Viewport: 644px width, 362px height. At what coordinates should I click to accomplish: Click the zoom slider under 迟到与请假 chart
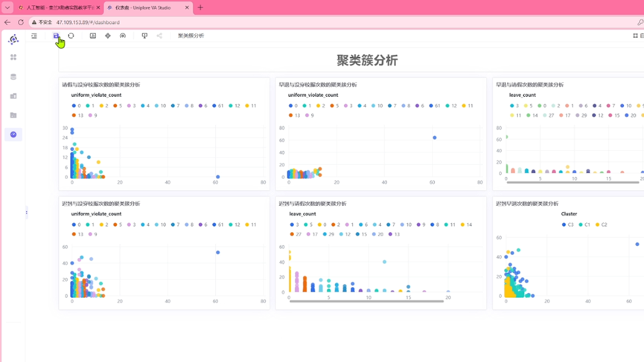[x=366, y=301]
